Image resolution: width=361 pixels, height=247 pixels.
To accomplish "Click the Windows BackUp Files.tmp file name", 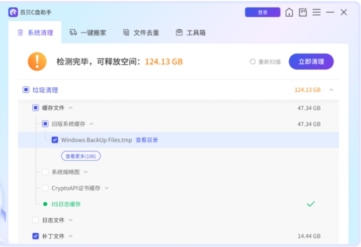I will (97, 140).
